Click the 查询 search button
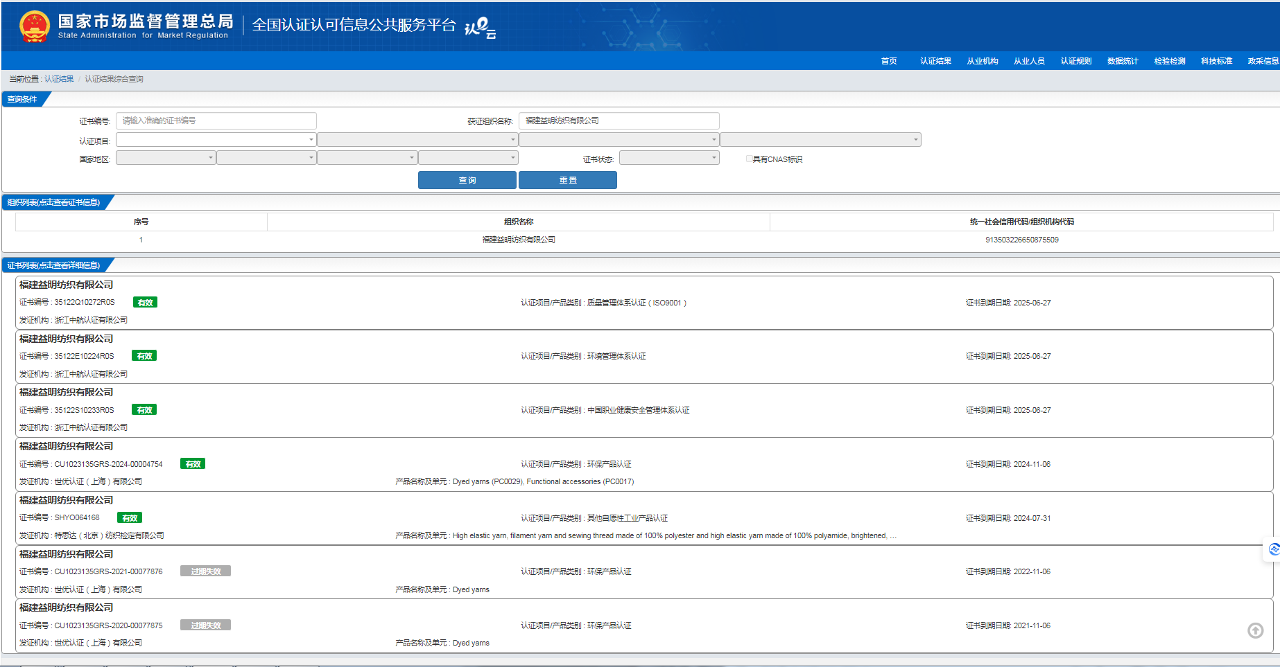The width and height of the screenshot is (1280, 667). click(467, 180)
